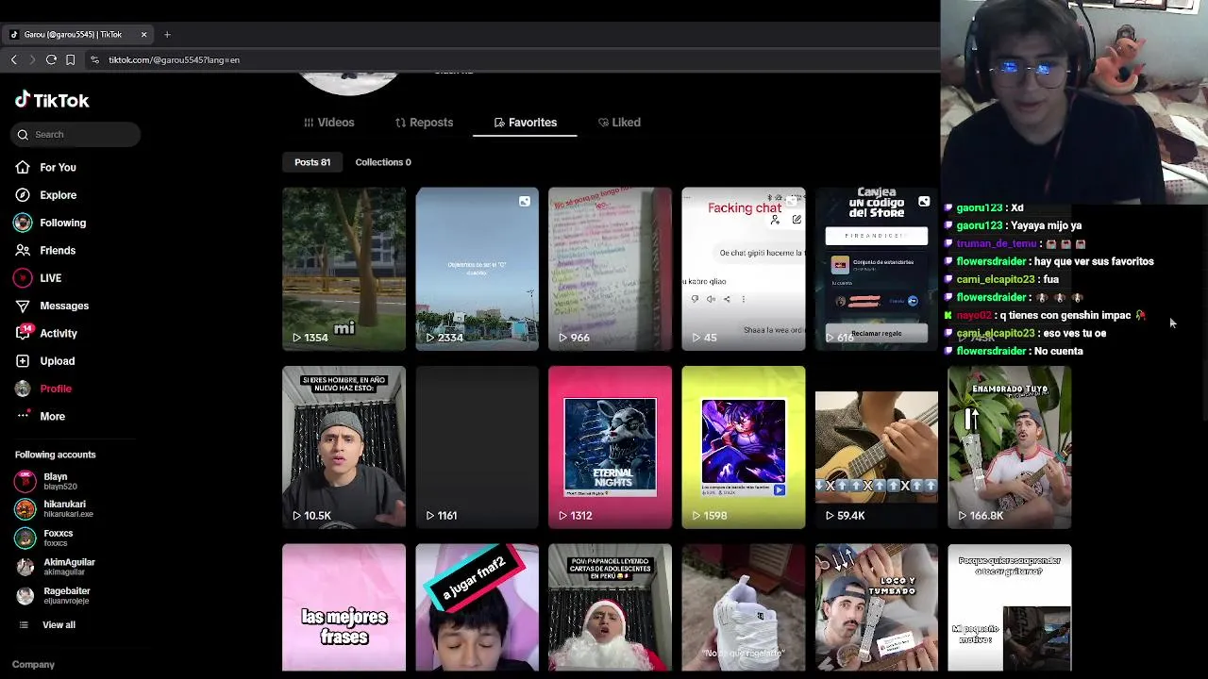This screenshot has width=1208, height=679.
Task: Click chat user flowersdraider in No cuenta message
Action: (991, 351)
